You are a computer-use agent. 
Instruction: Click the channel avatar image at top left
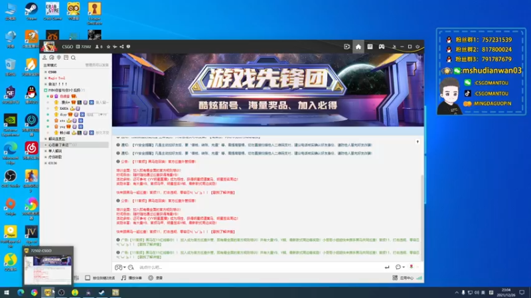[x=49, y=46]
